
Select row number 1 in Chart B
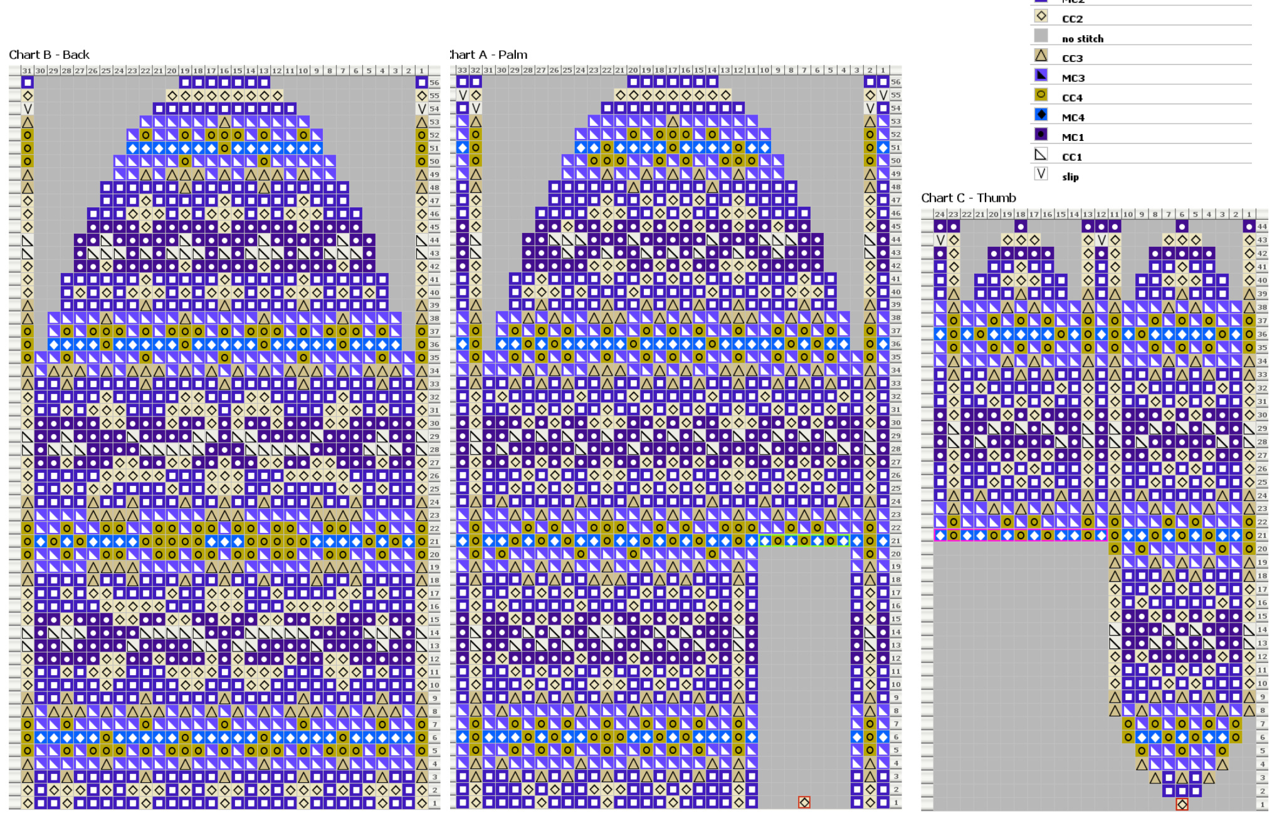pos(434,803)
